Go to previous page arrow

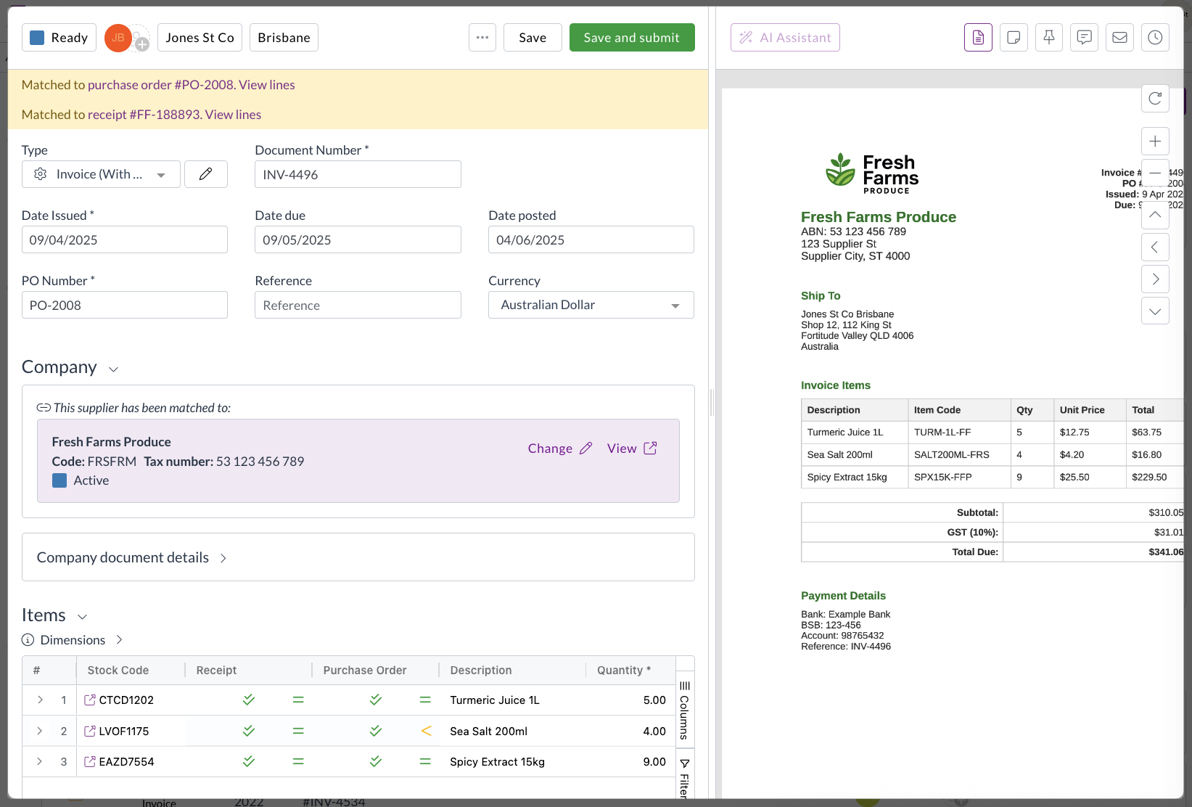point(1155,247)
